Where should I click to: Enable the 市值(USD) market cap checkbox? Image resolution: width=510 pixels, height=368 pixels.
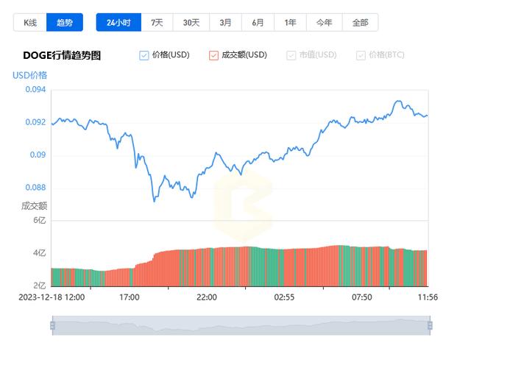point(291,55)
